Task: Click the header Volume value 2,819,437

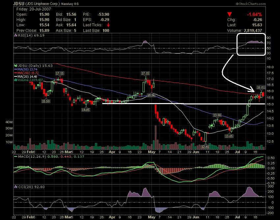Action: [x=253, y=30]
